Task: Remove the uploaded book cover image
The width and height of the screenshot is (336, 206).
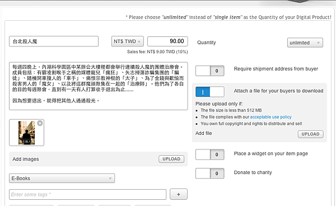Action: coord(40,123)
